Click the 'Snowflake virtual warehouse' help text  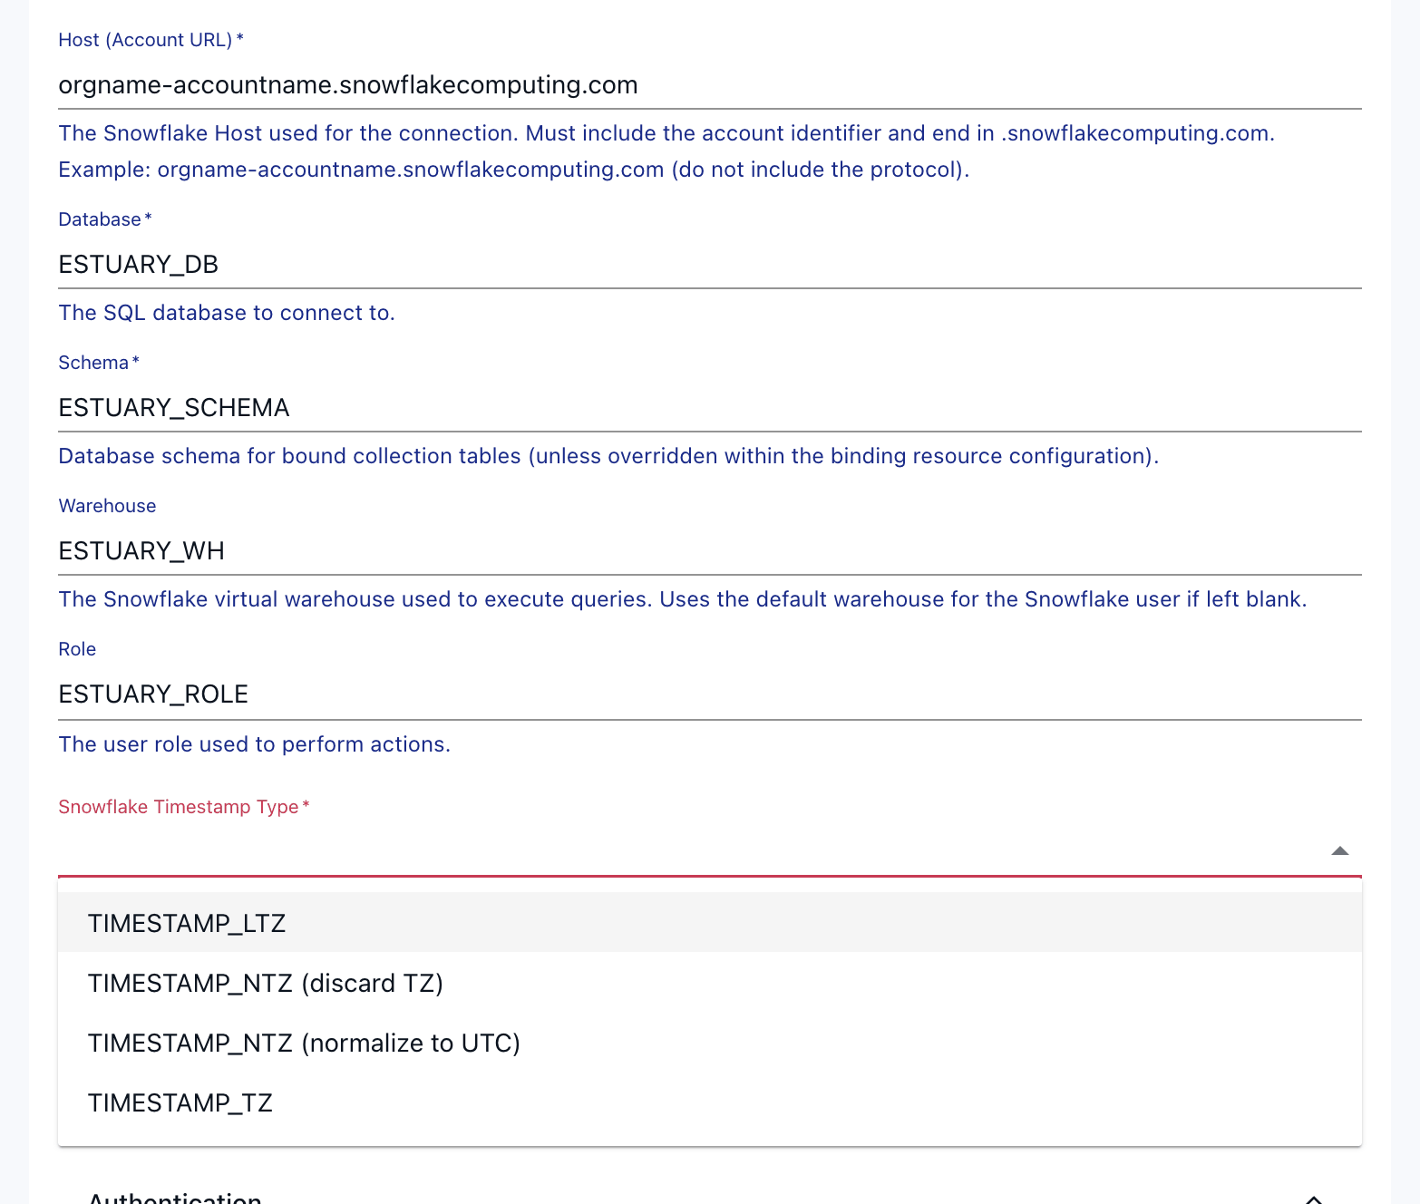[x=683, y=599]
